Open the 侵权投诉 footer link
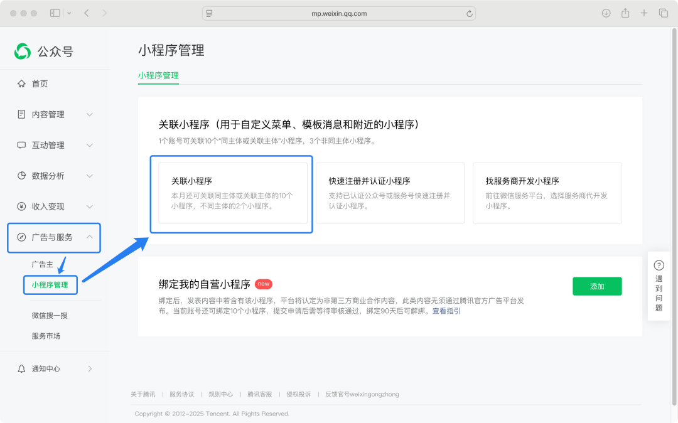Image resolution: width=678 pixels, height=423 pixels. [x=298, y=394]
